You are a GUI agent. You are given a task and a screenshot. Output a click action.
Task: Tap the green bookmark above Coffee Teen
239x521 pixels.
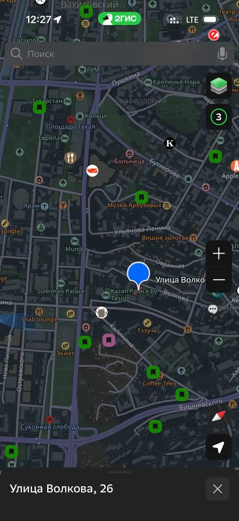[153, 372]
